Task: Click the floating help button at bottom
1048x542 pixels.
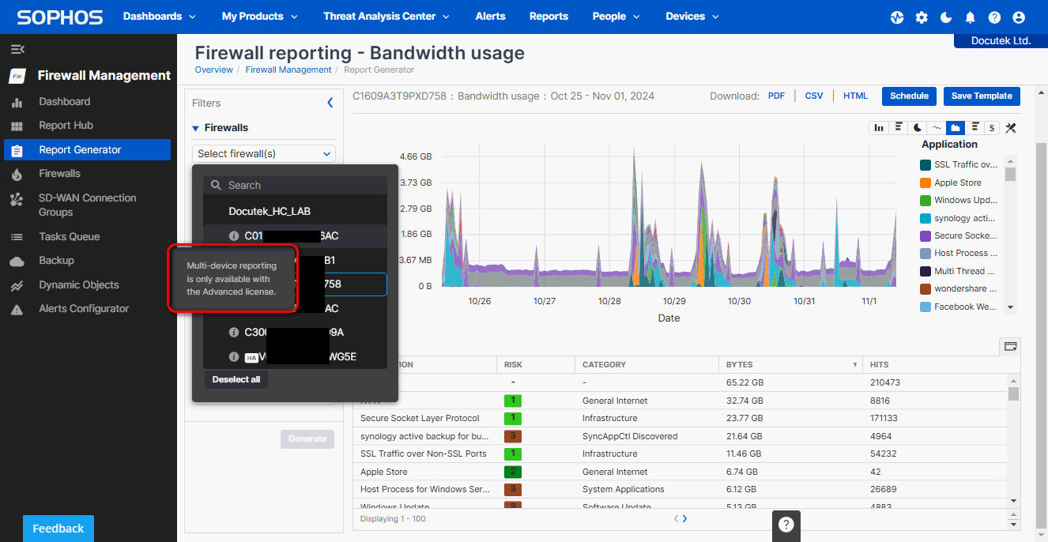Action: click(786, 525)
